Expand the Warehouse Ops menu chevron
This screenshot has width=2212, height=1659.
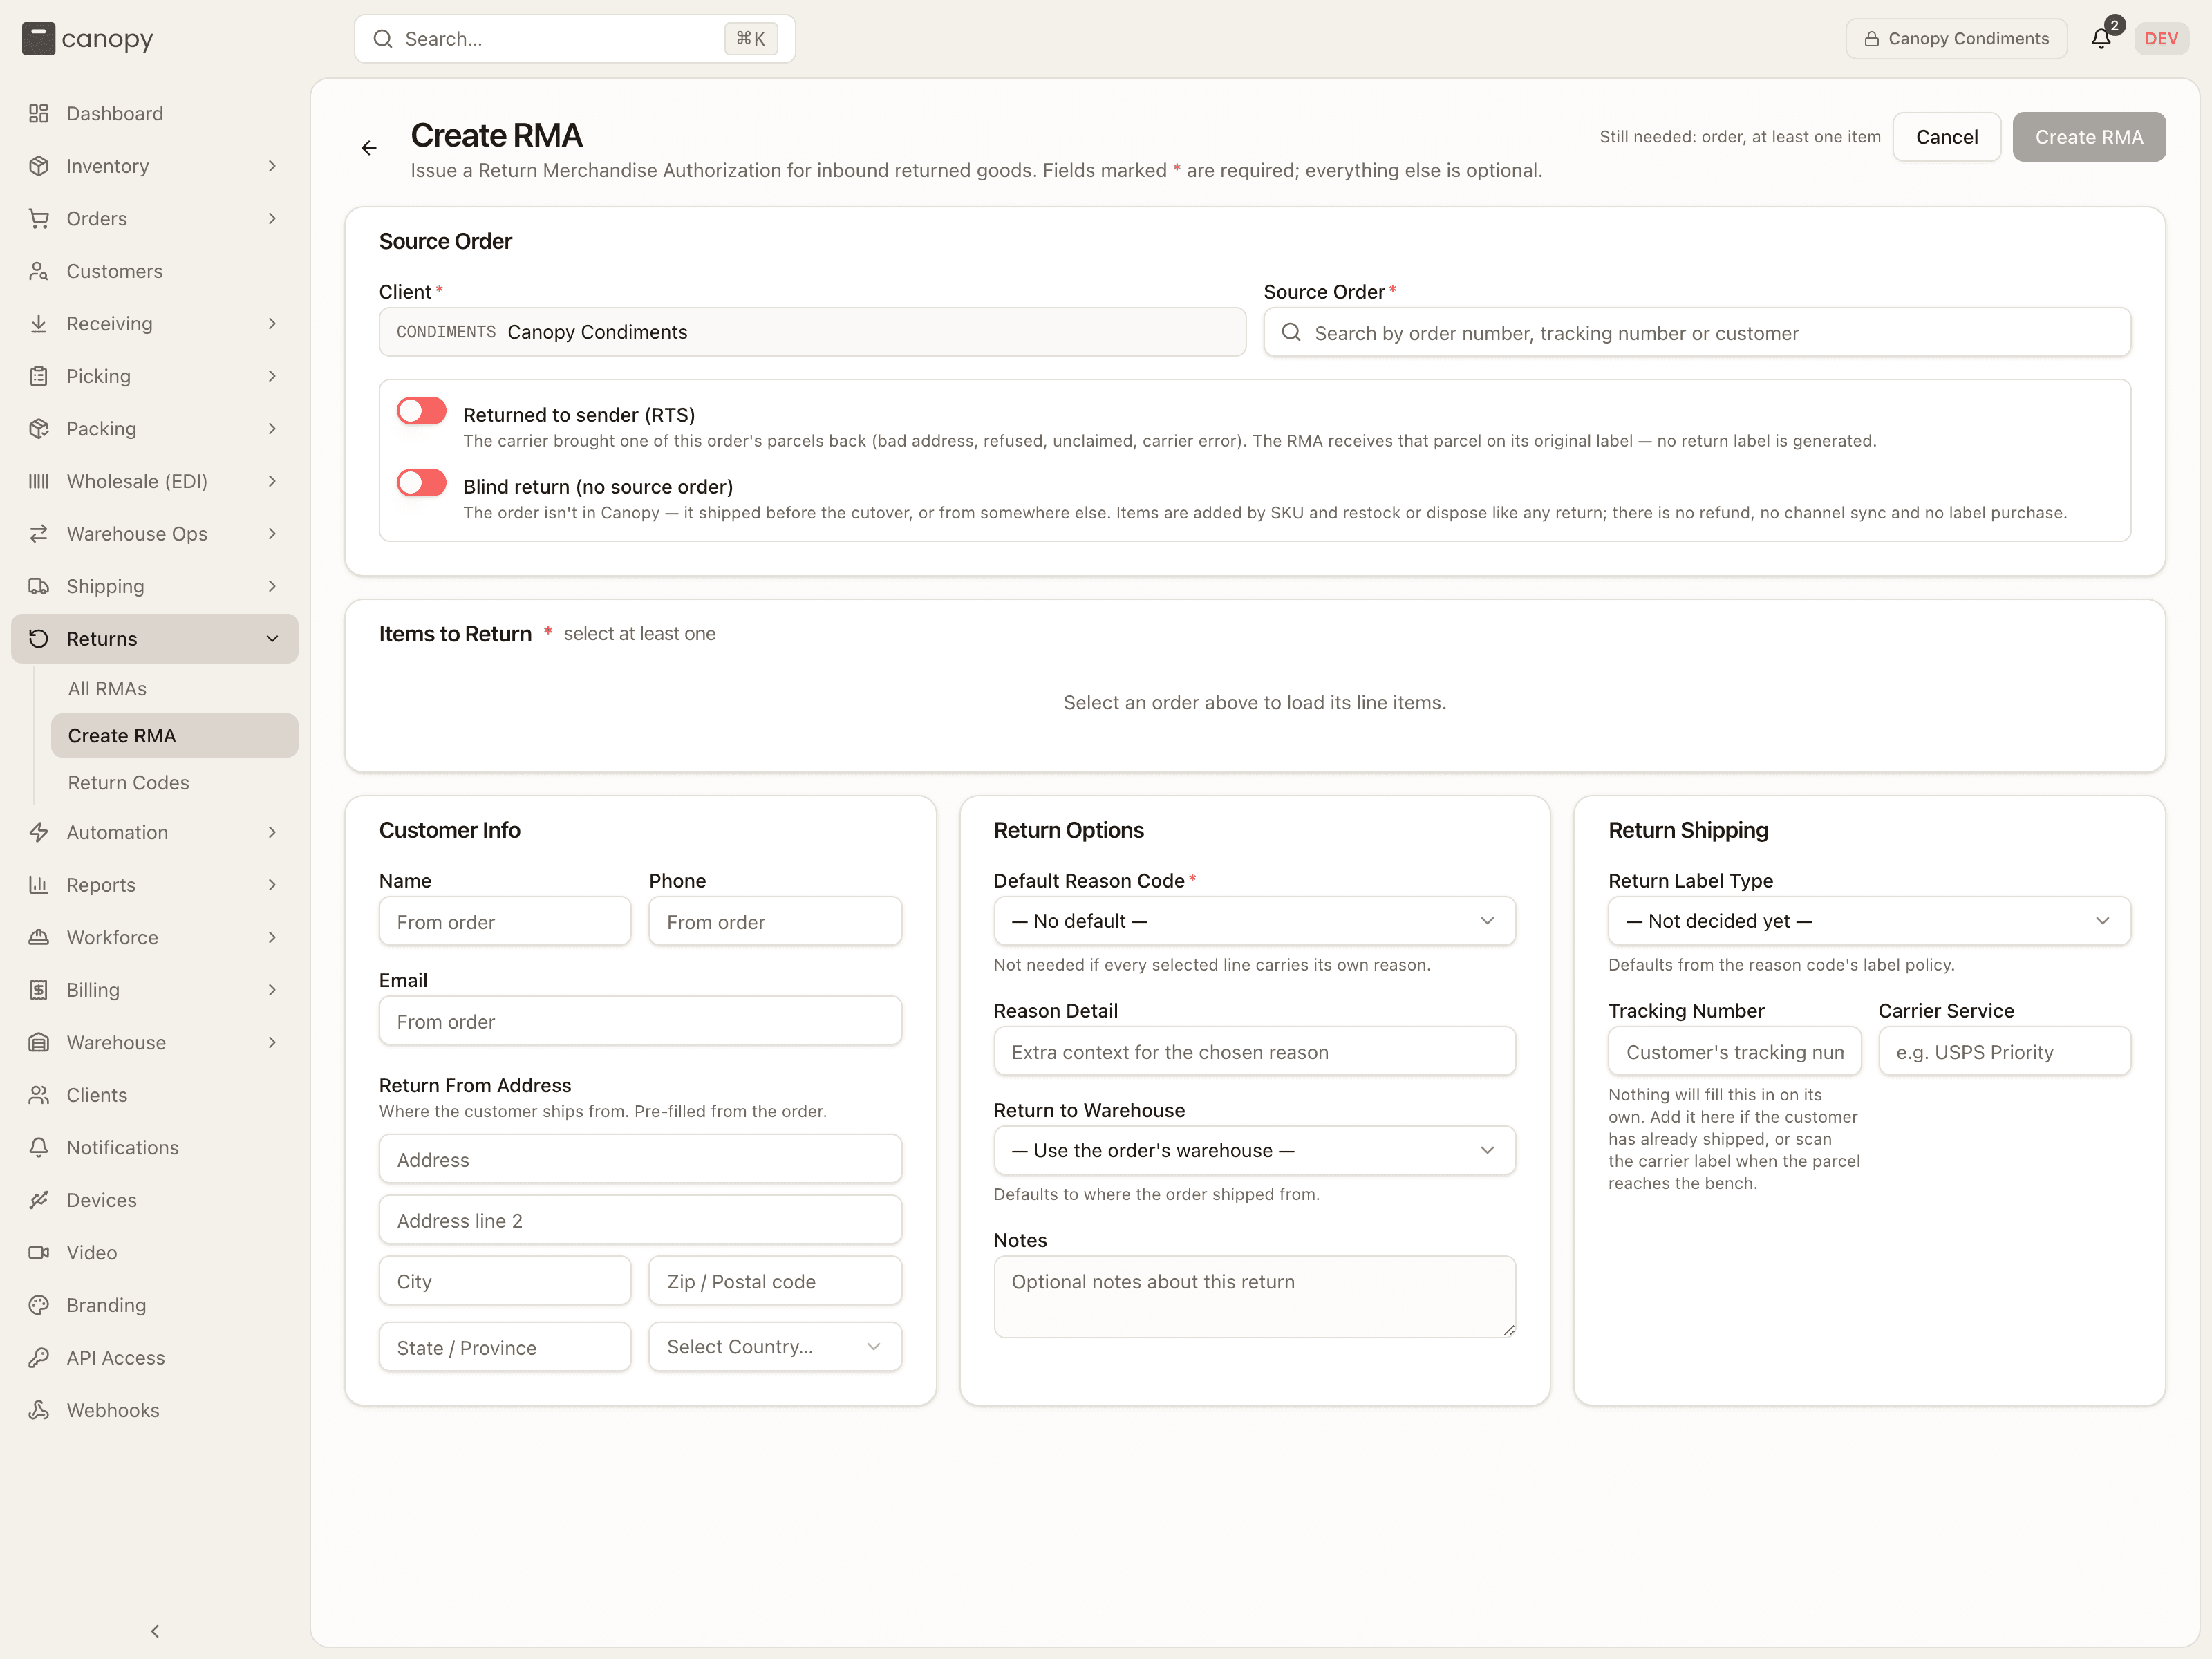[272, 534]
